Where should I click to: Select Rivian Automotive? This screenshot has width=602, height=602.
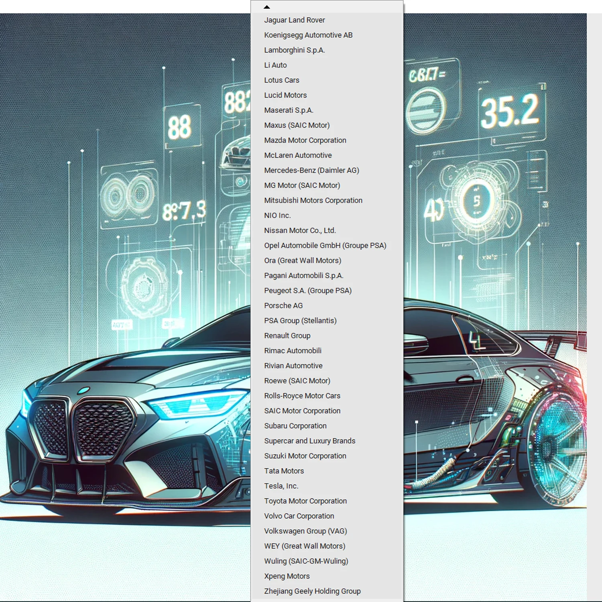pos(293,366)
